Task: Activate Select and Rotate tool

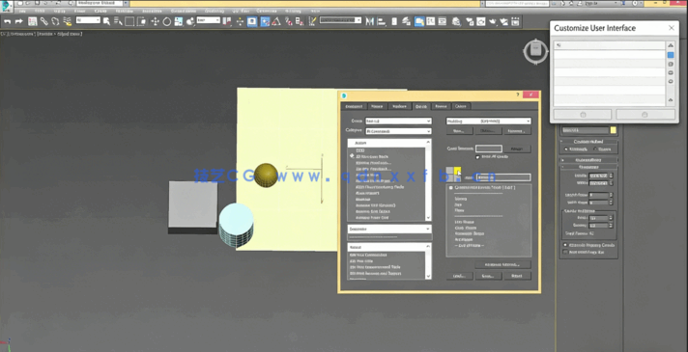Action: (x=167, y=21)
